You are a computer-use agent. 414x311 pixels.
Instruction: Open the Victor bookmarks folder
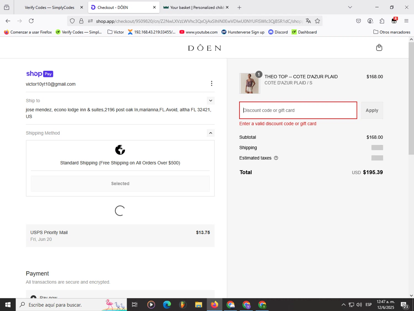tap(116, 32)
